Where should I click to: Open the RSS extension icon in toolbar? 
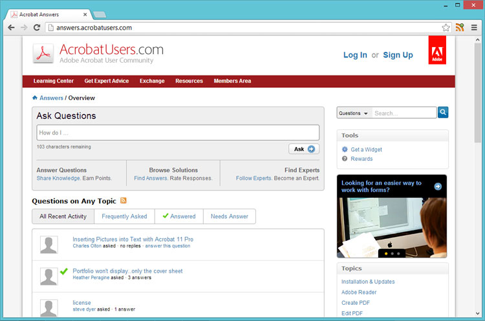460,28
